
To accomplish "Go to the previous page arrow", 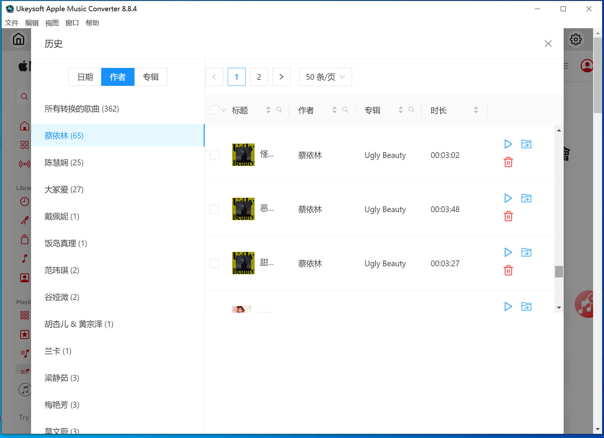I will coord(214,77).
